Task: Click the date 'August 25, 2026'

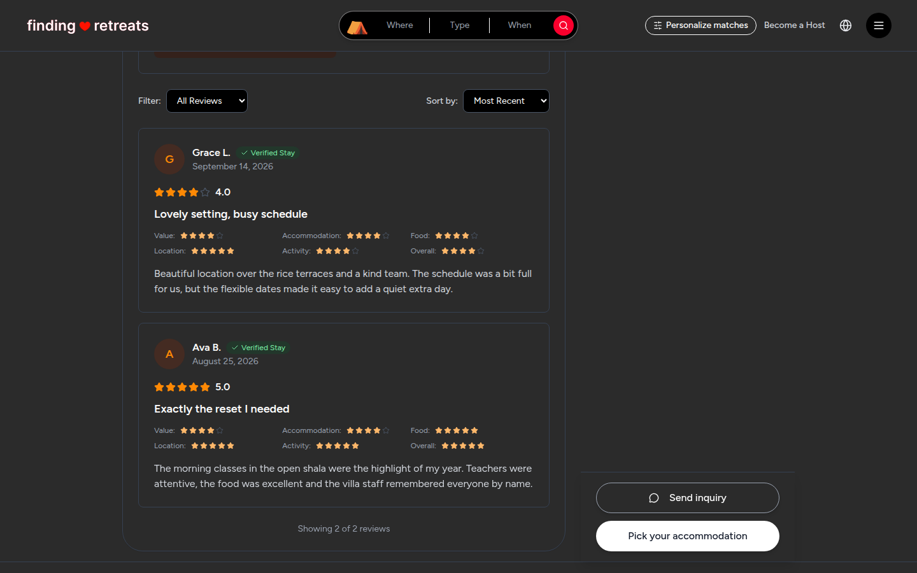Action: click(225, 361)
